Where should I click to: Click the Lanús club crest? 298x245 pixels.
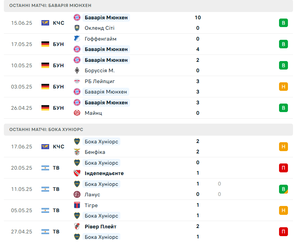(77, 194)
